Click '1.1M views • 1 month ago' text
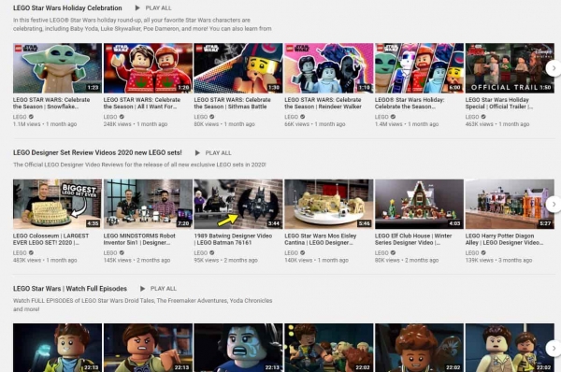The height and width of the screenshot is (372, 561). [45, 124]
